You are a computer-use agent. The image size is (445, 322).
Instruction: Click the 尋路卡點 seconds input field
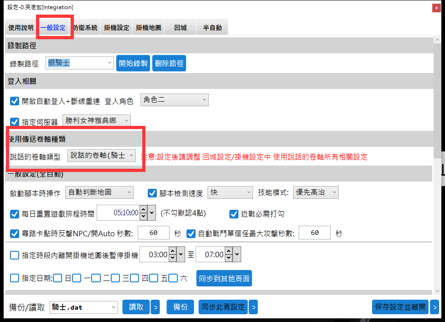coord(153,233)
